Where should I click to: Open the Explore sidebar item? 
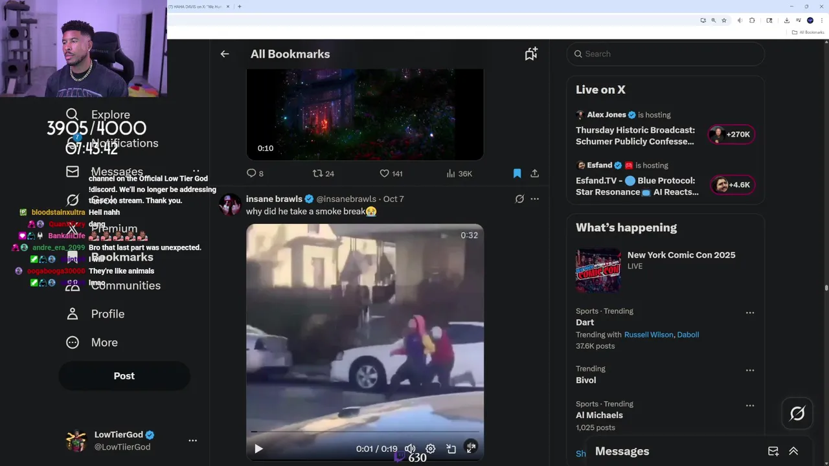98,115
